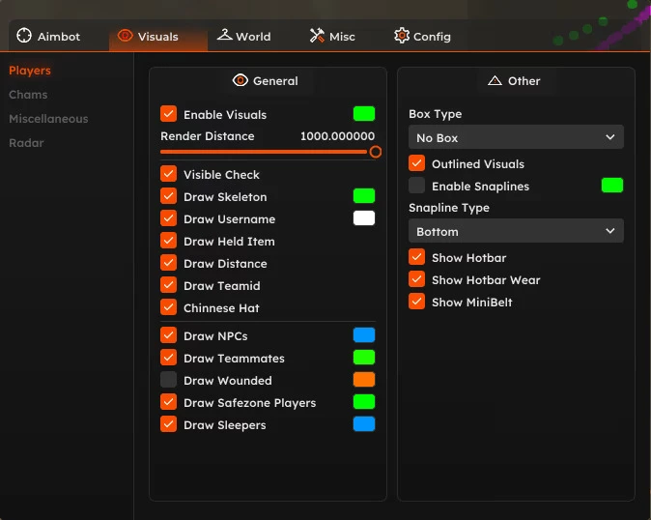This screenshot has height=520, width=651.
Task: Open the Snapline Type dropdown showing Bottom
Action: pos(516,231)
